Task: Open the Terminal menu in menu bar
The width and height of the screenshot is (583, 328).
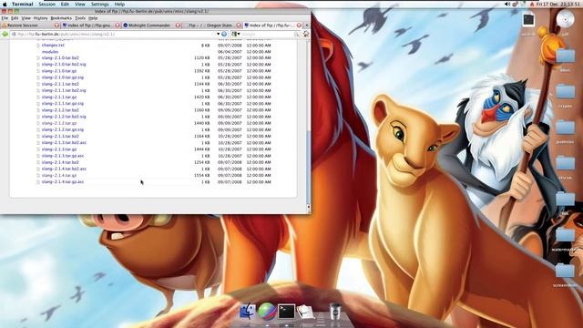Action: 22,4
